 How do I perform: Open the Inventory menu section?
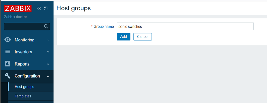point(27,52)
